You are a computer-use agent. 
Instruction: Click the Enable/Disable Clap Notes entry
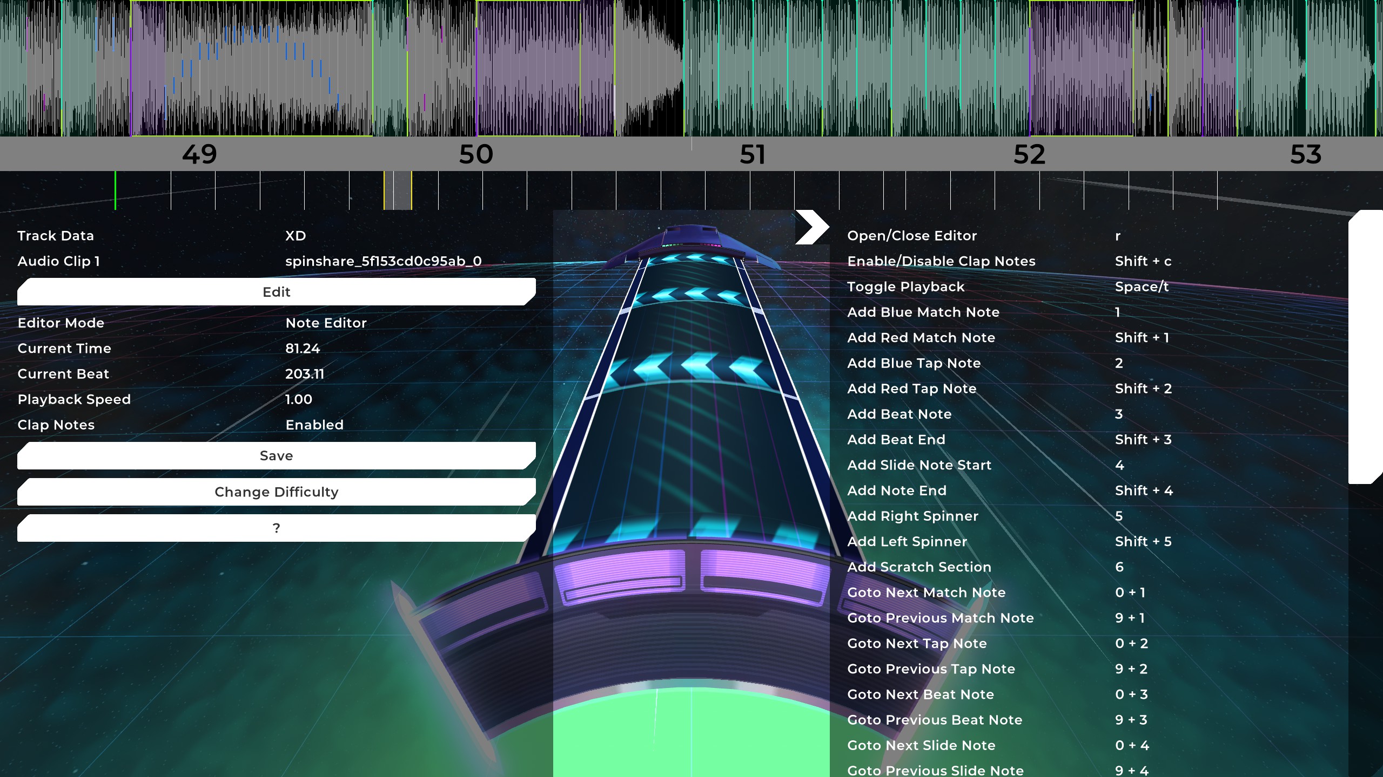(x=941, y=262)
